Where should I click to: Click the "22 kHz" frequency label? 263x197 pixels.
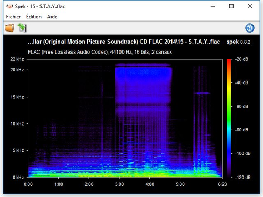coord(17,59)
